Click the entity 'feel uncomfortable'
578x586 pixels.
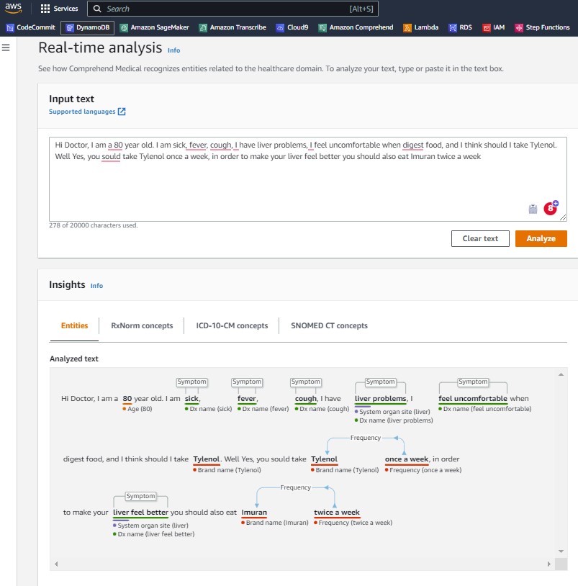473,398
